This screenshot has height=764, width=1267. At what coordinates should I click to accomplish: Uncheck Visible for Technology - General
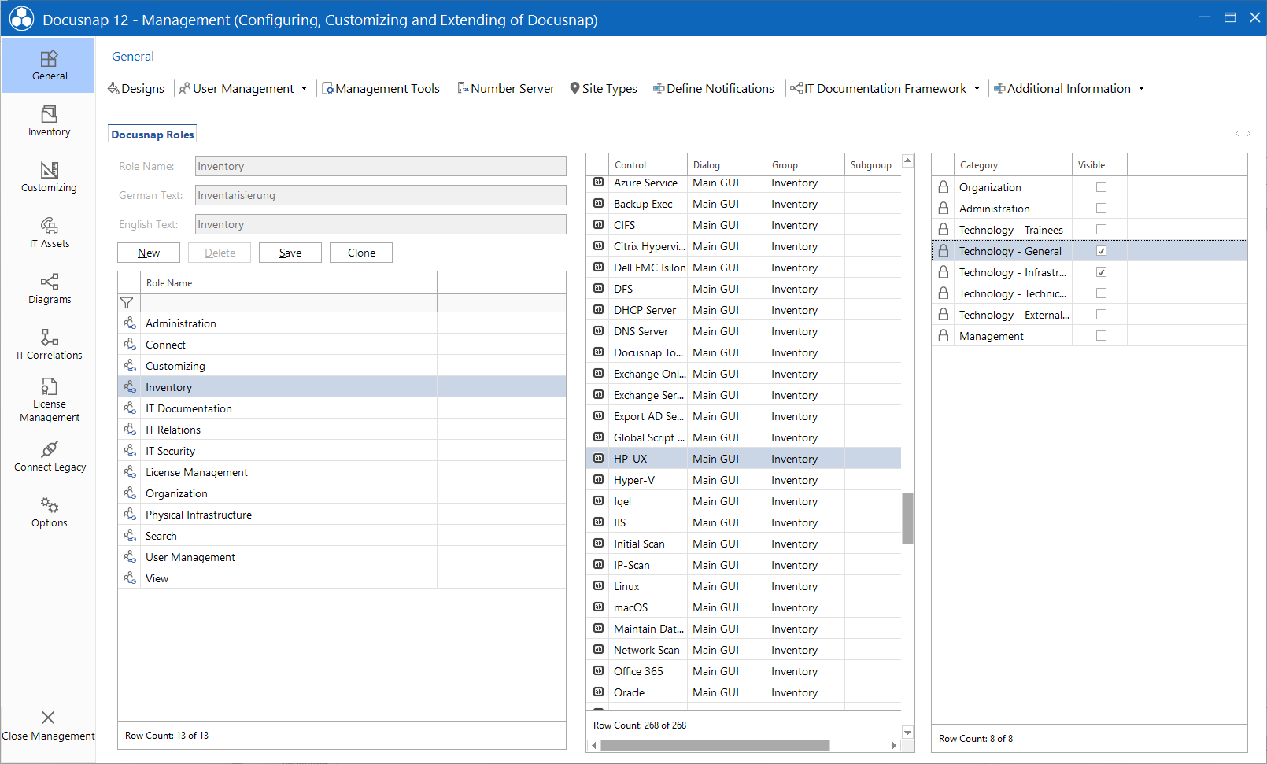tap(1101, 251)
